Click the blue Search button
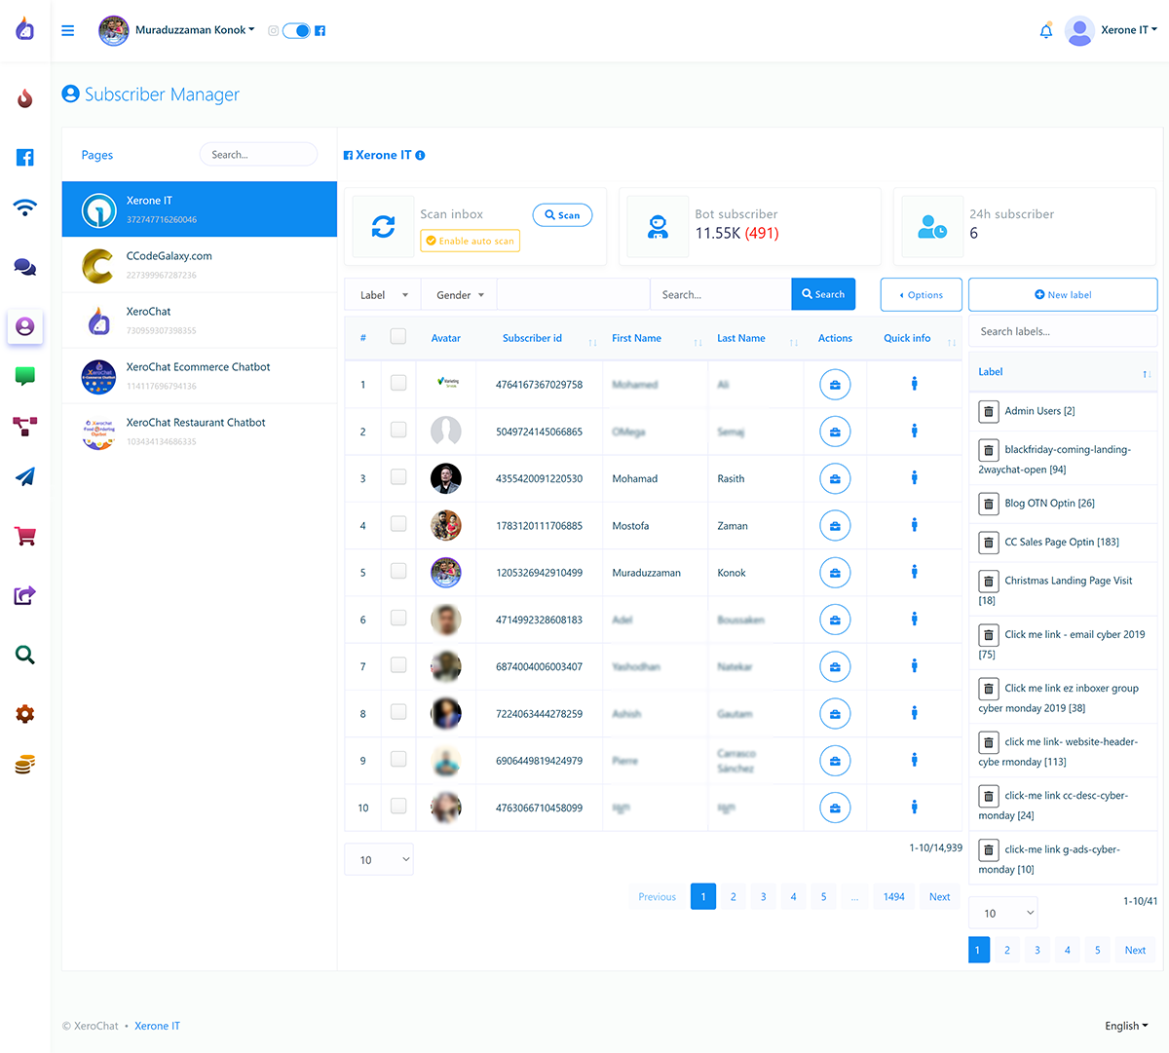This screenshot has width=1169, height=1053. click(823, 294)
